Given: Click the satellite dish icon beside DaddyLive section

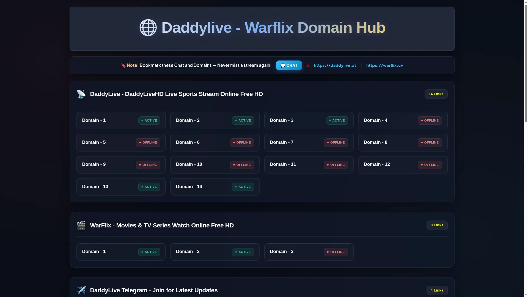Looking at the screenshot, I should (81, 94).
